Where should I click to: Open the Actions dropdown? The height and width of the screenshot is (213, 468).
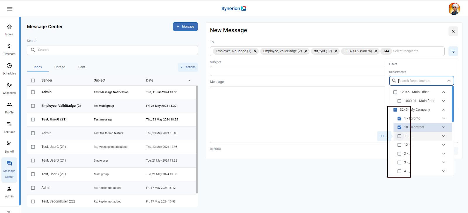(x=188, y=67)
